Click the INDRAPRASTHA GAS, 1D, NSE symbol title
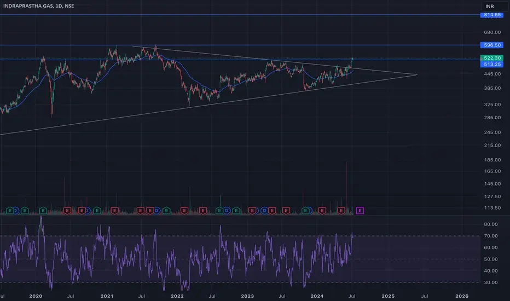 (39, 6)
